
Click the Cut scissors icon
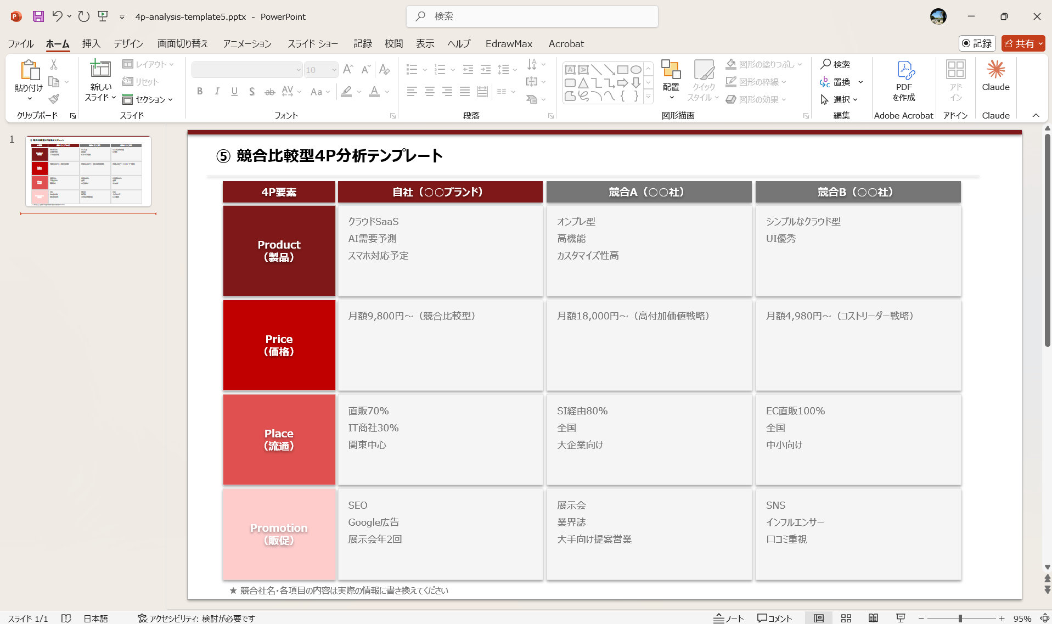coord(54,64)
